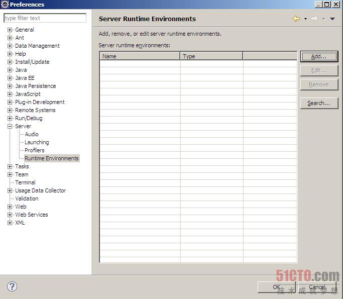Focus the type filter text field
This screenshot has height=299, width=343.
click(45, 18)
